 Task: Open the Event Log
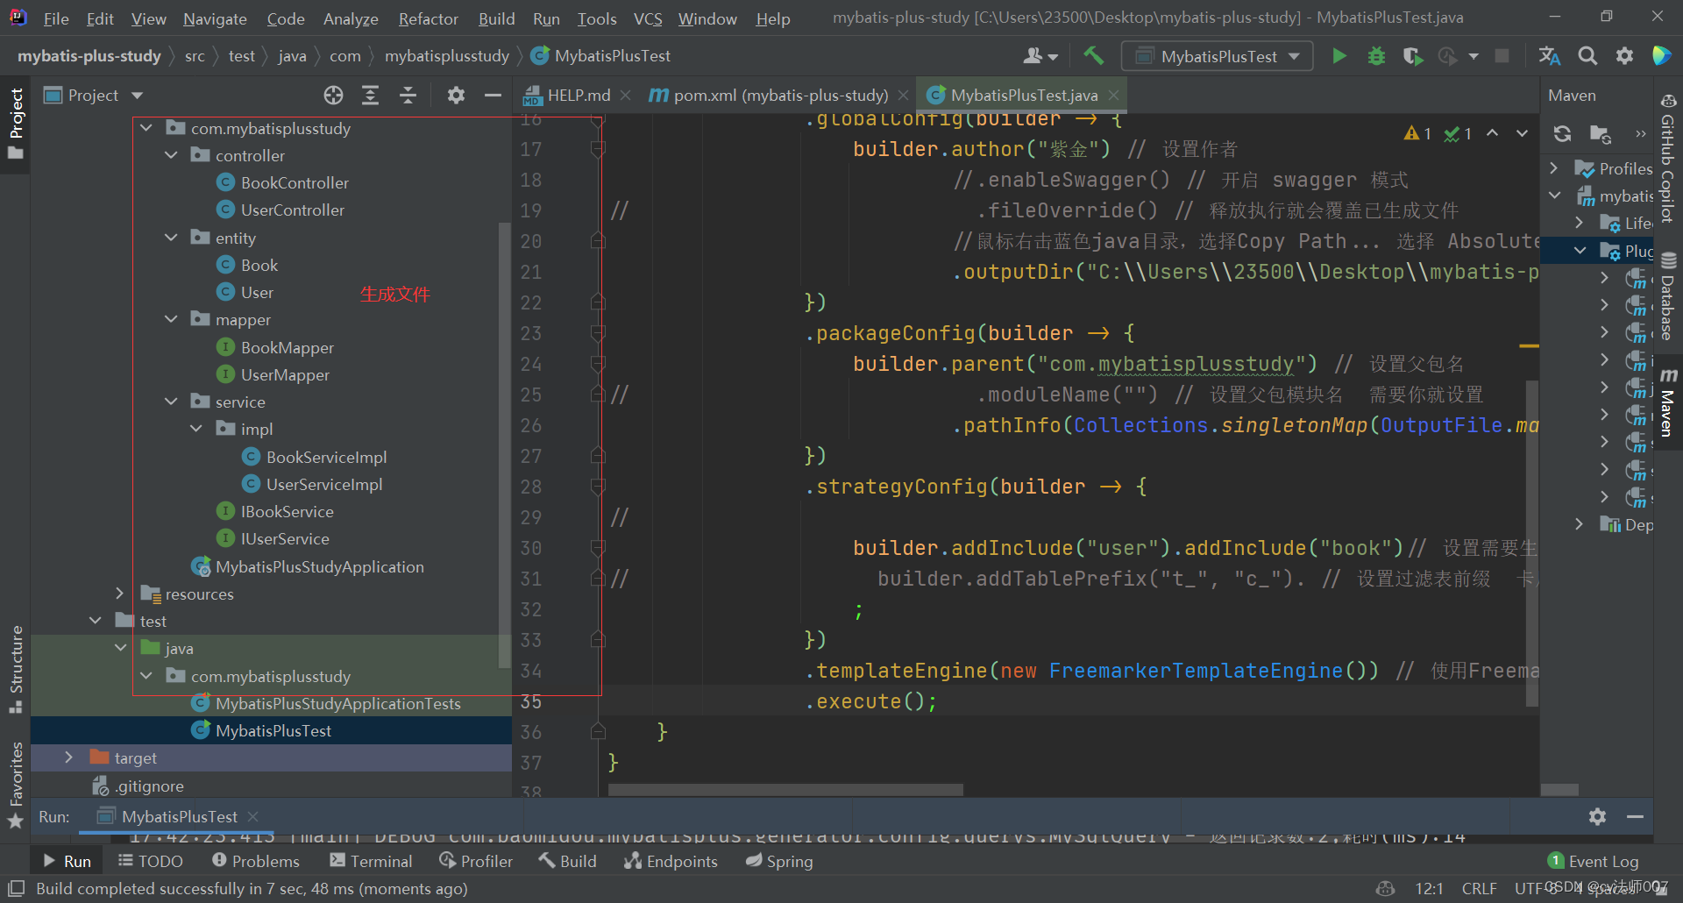[1593, 861]
